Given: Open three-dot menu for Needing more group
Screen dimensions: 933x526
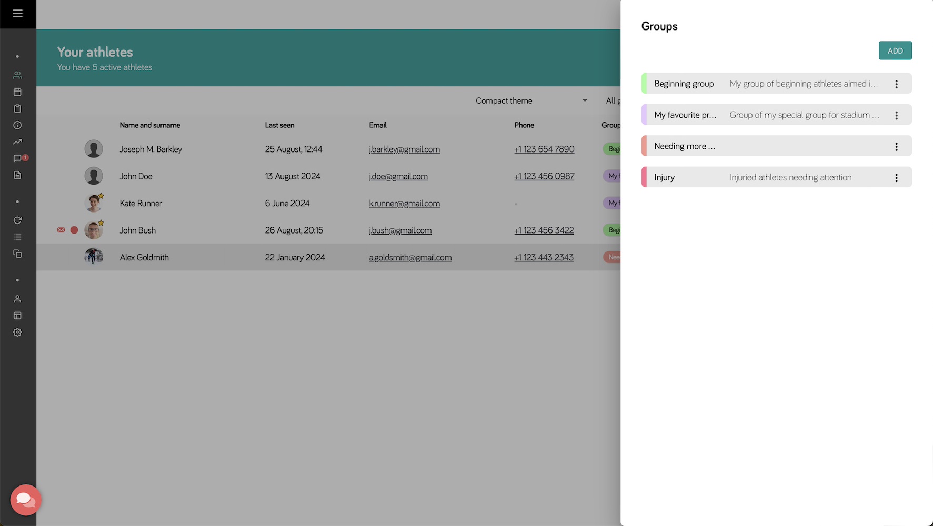Looking at the screenshot, I should [896, 147].
